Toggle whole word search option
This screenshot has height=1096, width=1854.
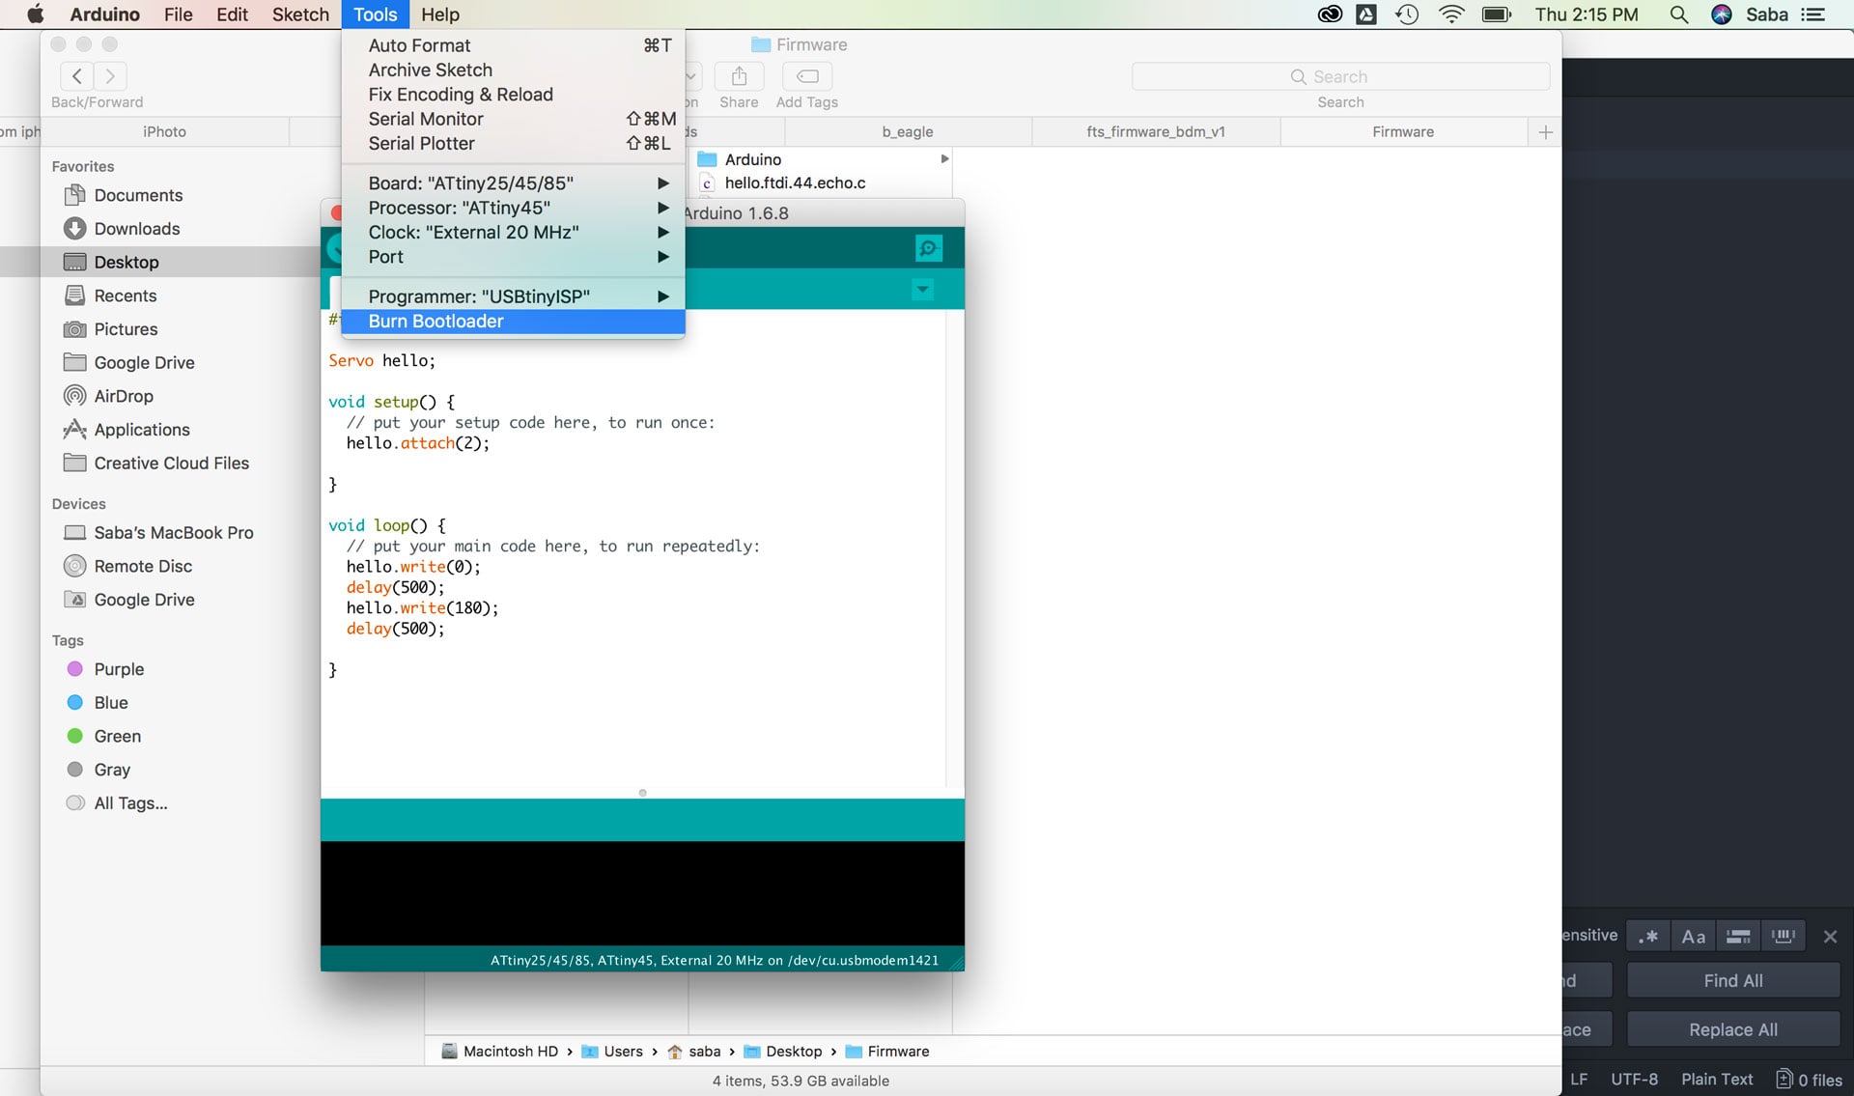[1783, 936]
